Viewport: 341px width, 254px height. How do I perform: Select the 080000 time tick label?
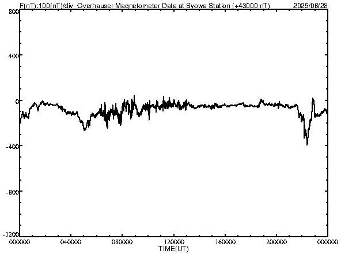tap(123, 242)
